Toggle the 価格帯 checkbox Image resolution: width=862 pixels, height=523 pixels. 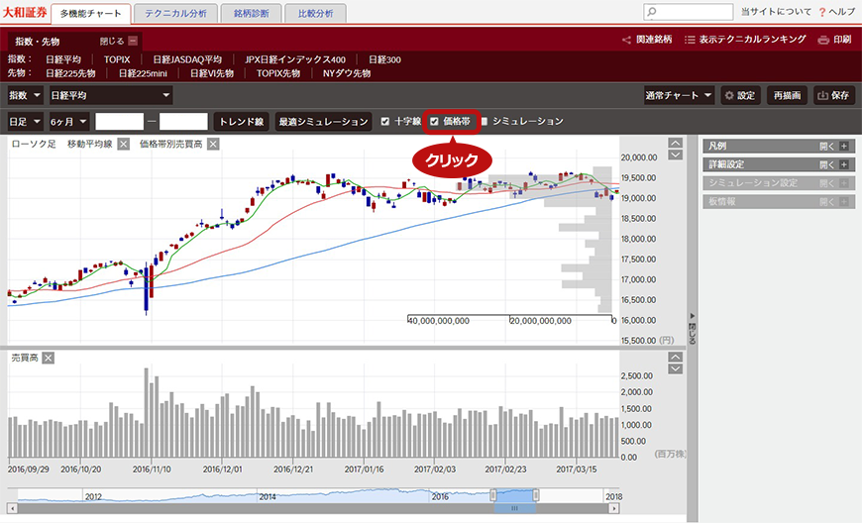pyautogui.click(x=434, y=122)
